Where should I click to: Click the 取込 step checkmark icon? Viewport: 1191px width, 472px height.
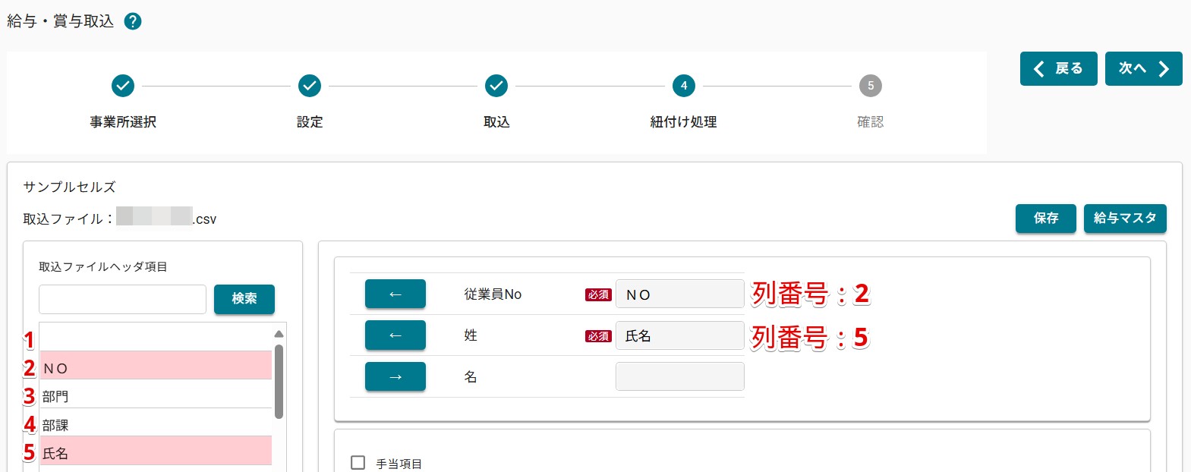tap(496, 86)
